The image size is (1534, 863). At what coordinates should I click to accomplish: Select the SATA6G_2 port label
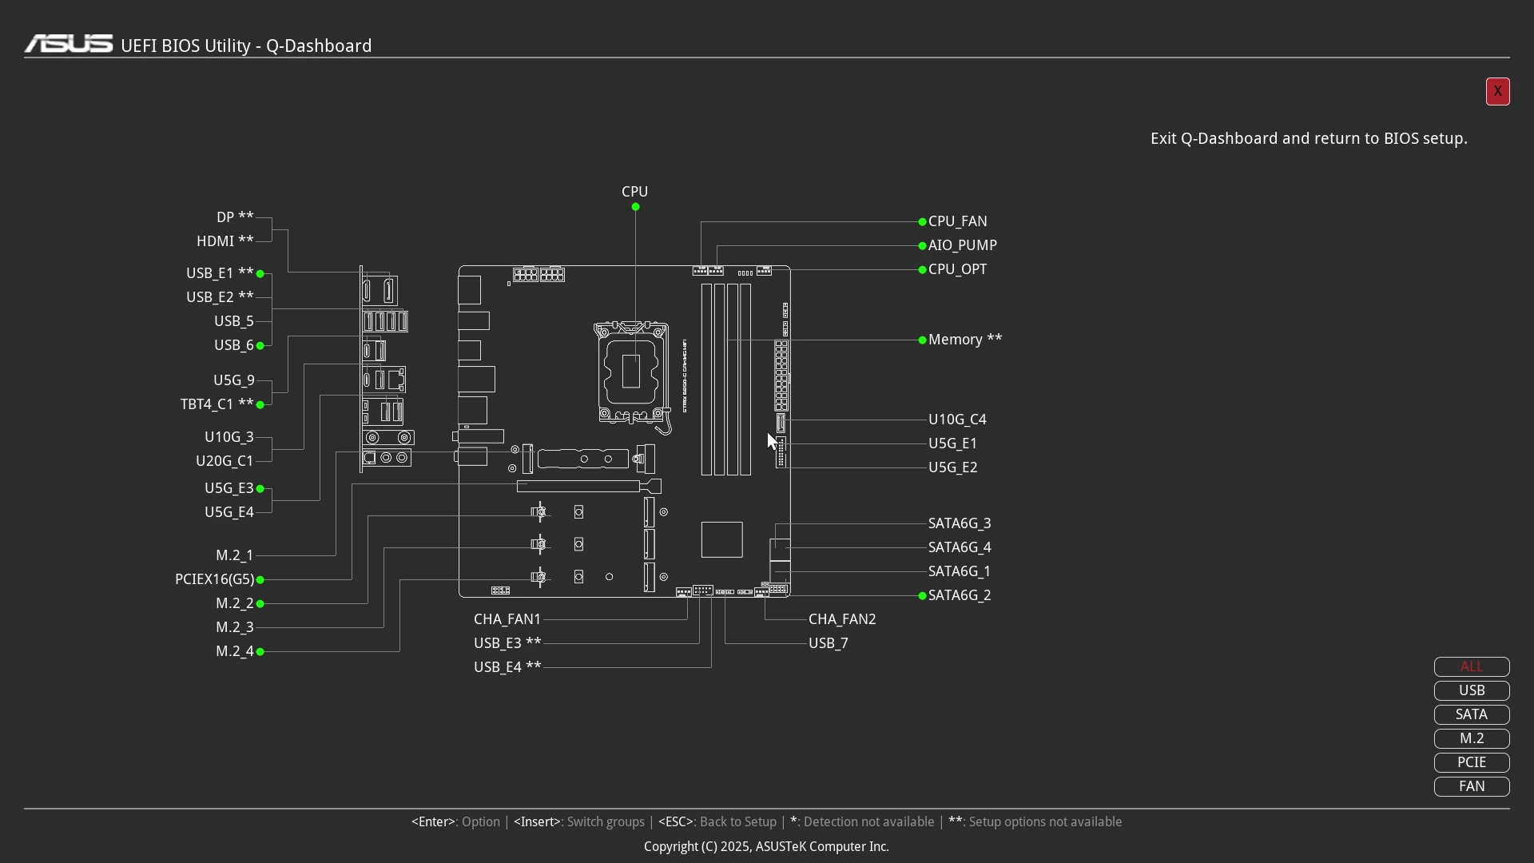pyautogui.click(x=960, y=595)
